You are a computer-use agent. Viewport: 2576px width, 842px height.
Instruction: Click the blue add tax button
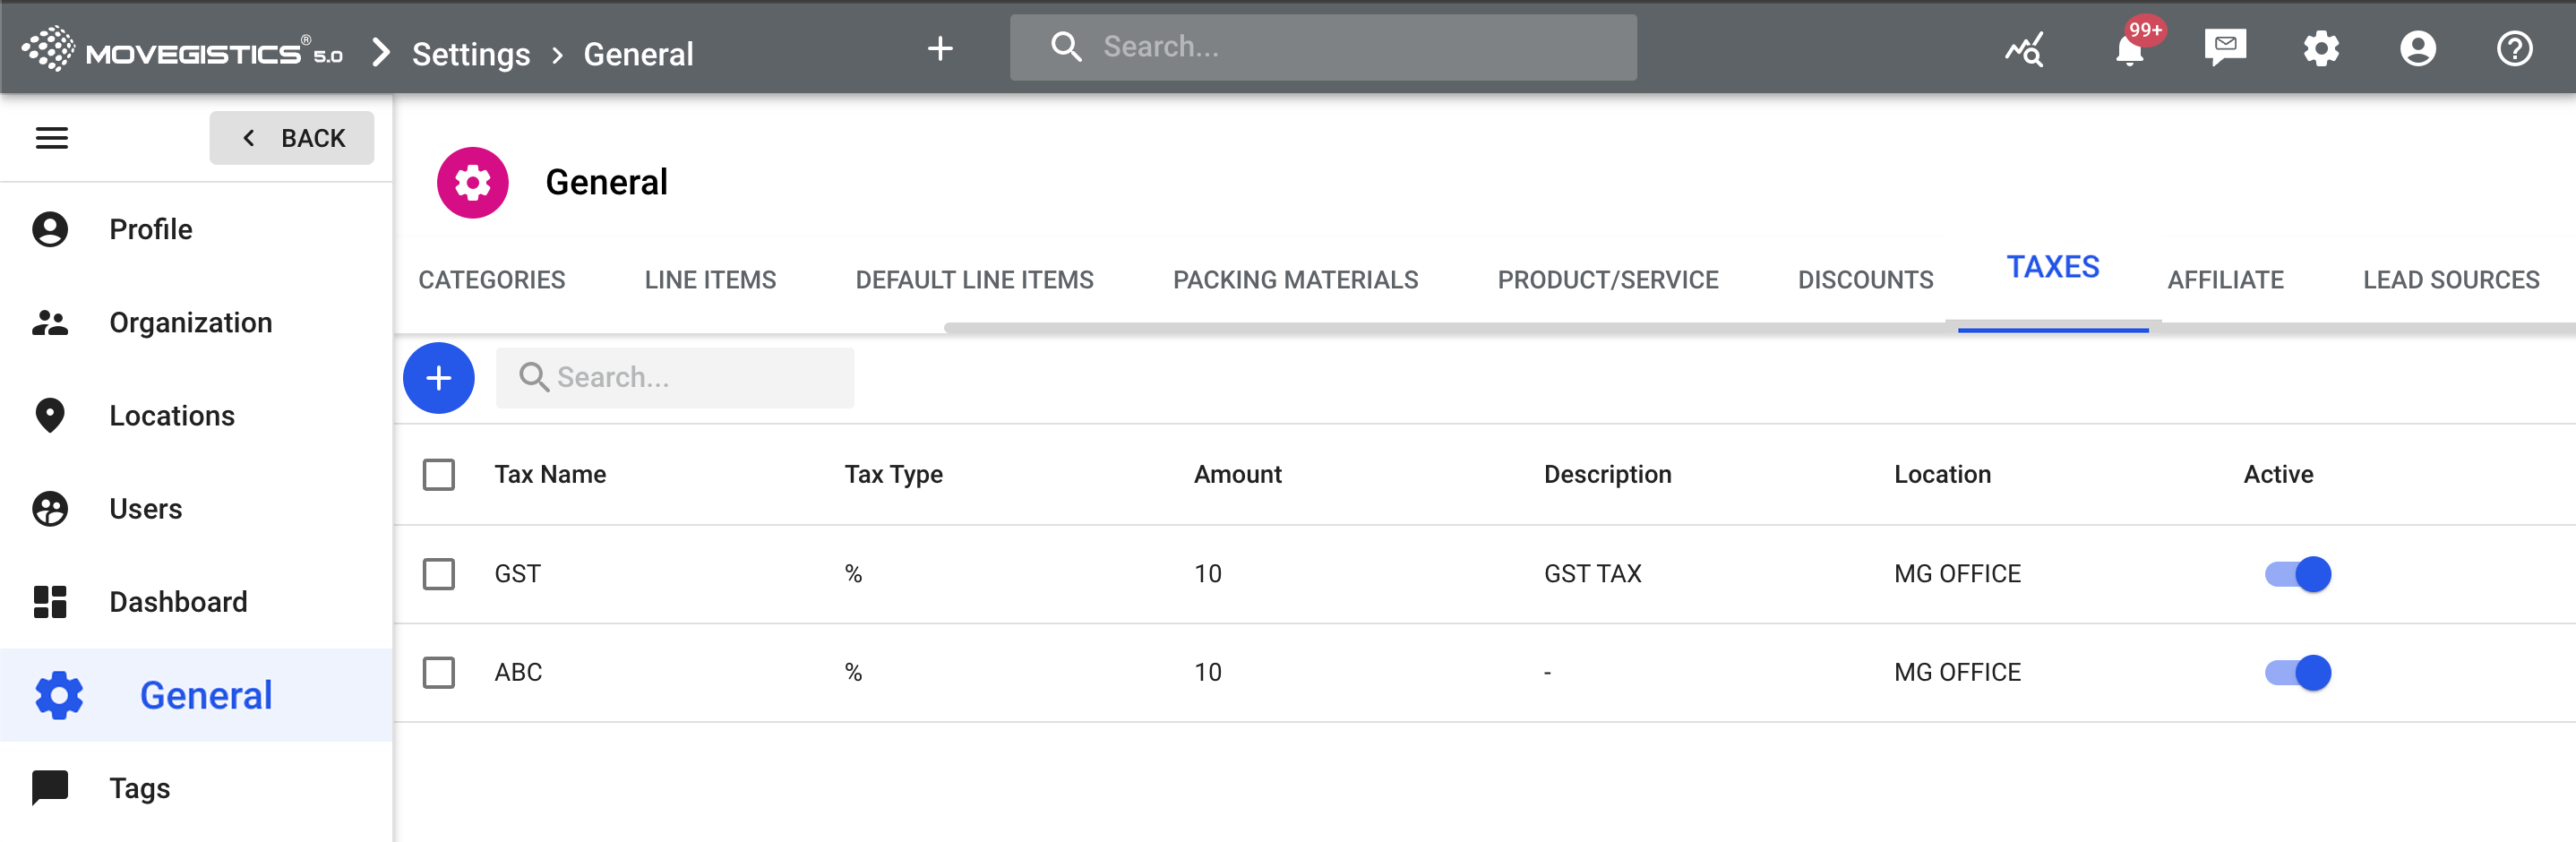coord(438,378)
